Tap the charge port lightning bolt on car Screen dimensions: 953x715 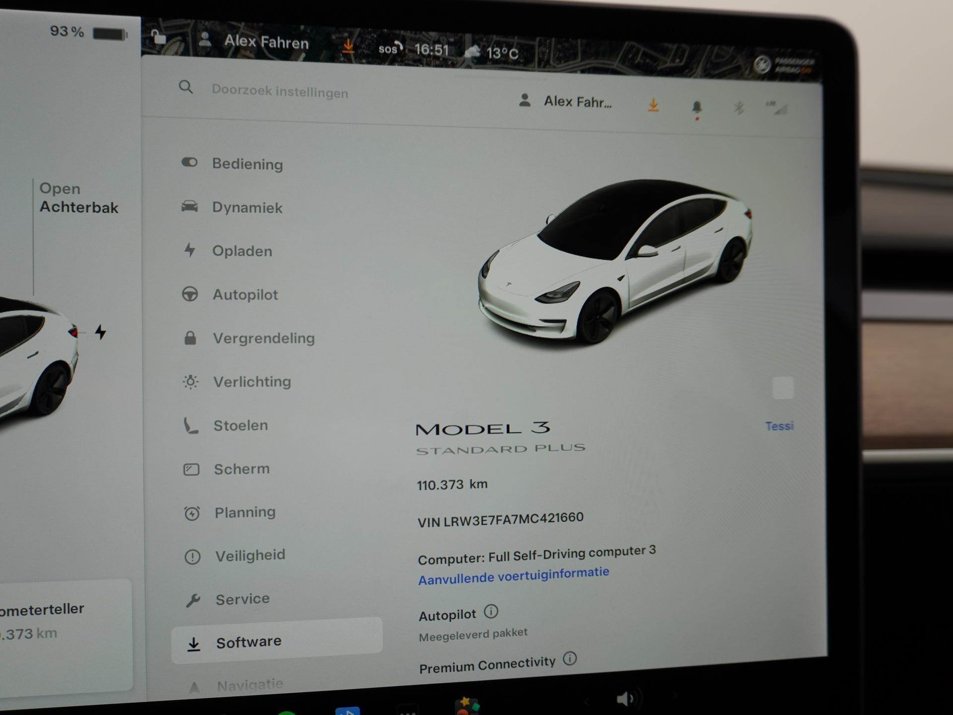coord(101,332)
